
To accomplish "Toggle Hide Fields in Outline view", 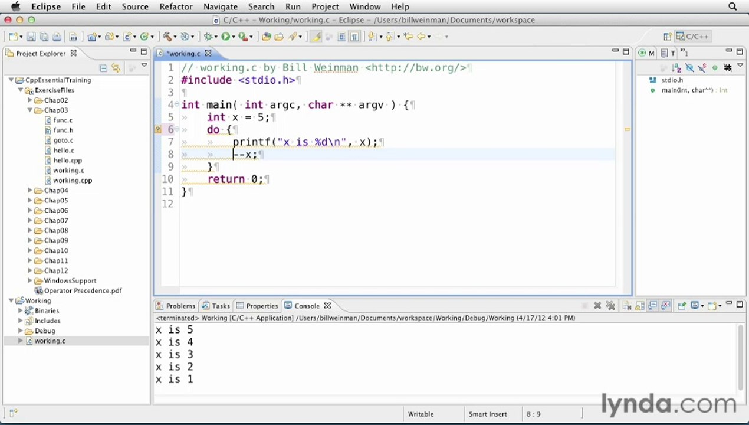I will 689,68.
